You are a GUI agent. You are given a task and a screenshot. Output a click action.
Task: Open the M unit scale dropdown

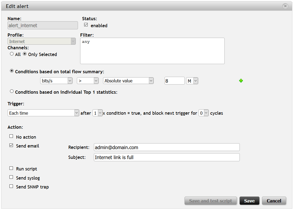[x=192, y=80]
